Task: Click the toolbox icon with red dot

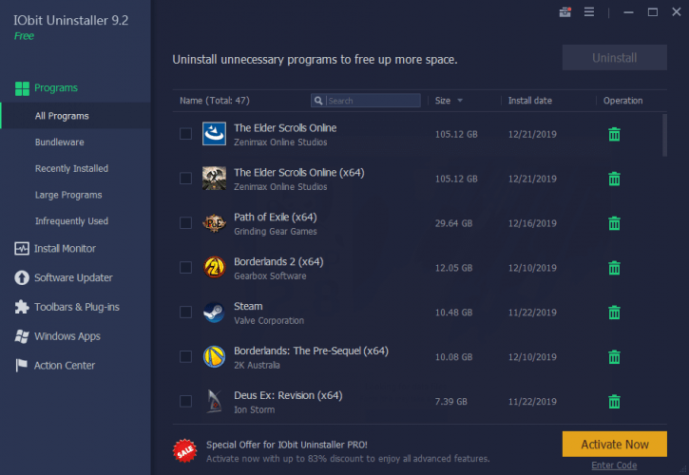Action: [x=565, y=12]
